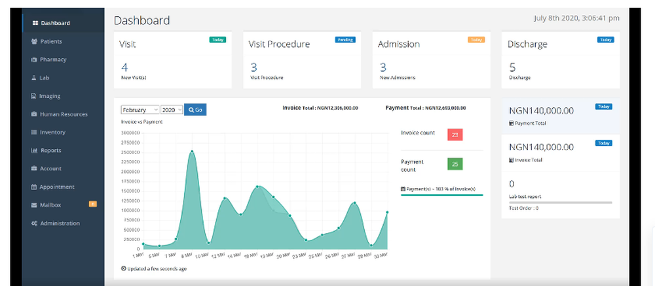This screenshot has width=655, height=286.
Task: Click the Mailbox envelope icon
Action: [x=34, y=205]
